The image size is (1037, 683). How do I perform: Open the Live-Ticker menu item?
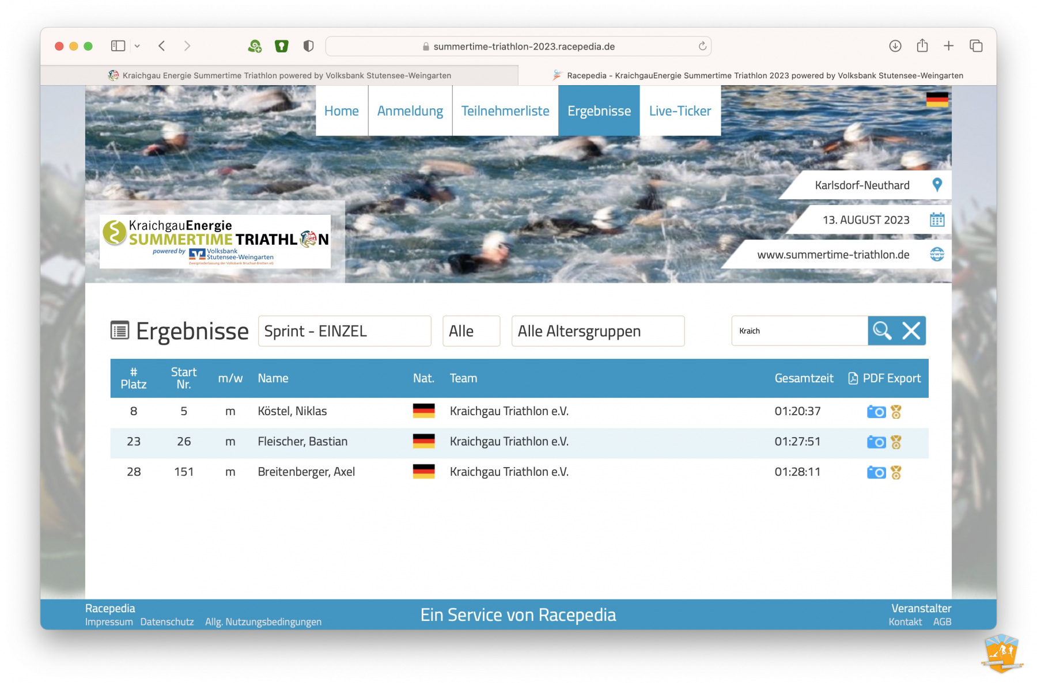click(x=680, y=111)
